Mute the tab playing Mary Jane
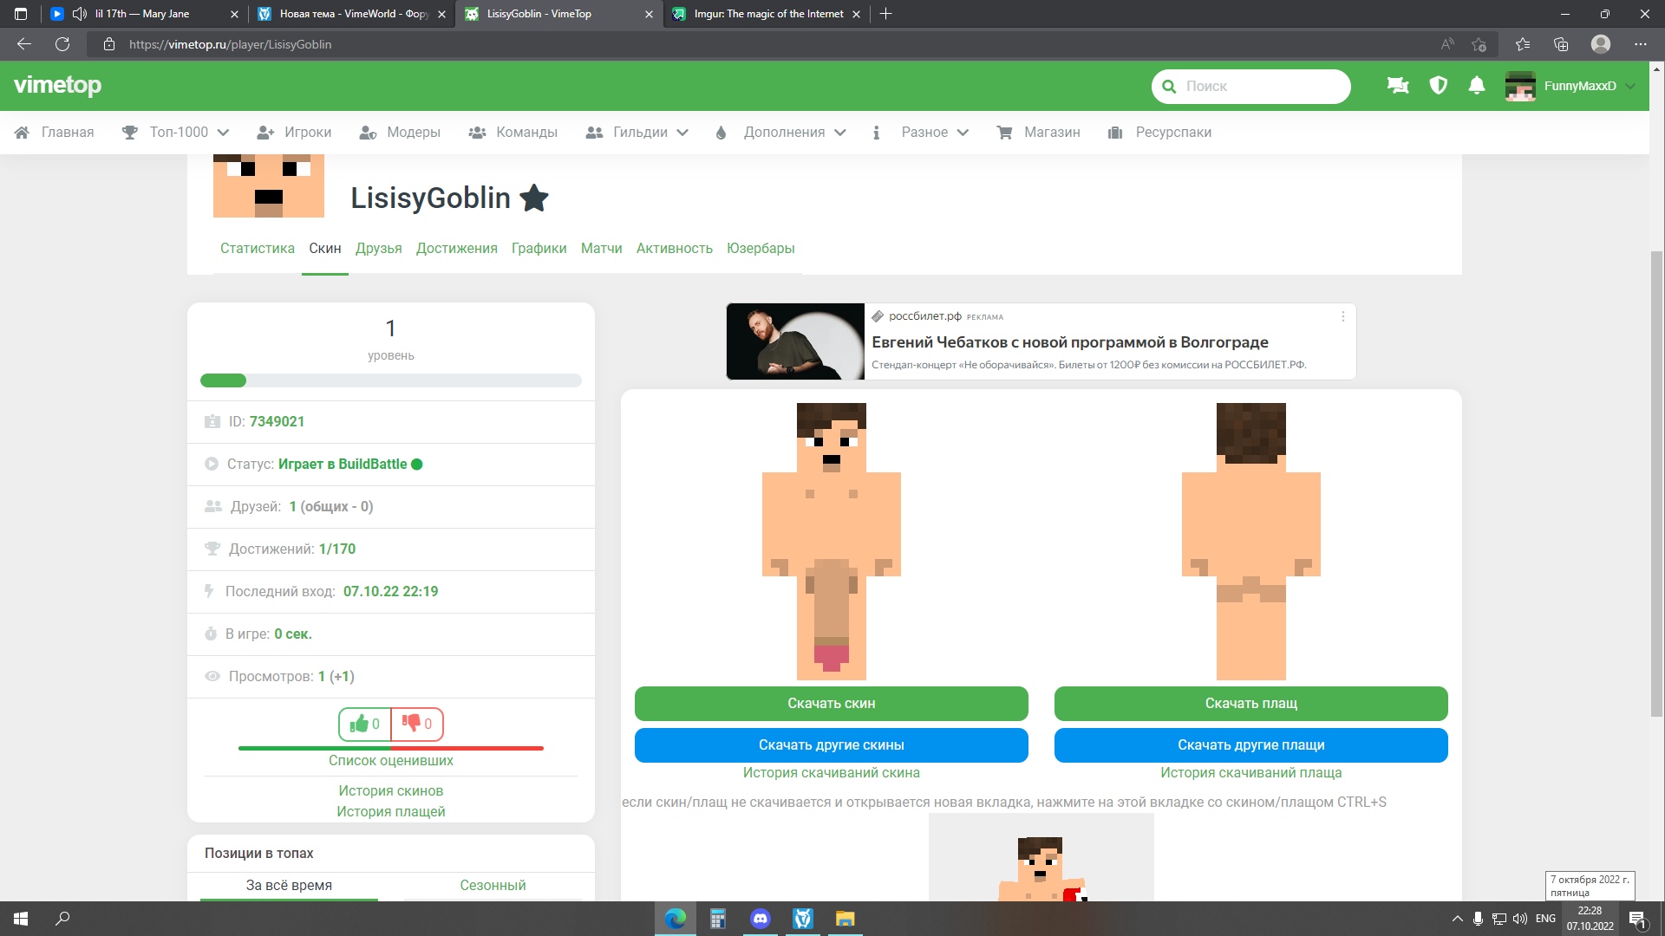The image size is (1665, 936). coord(80,14)
